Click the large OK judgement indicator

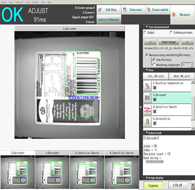click(x=12, y=15)
